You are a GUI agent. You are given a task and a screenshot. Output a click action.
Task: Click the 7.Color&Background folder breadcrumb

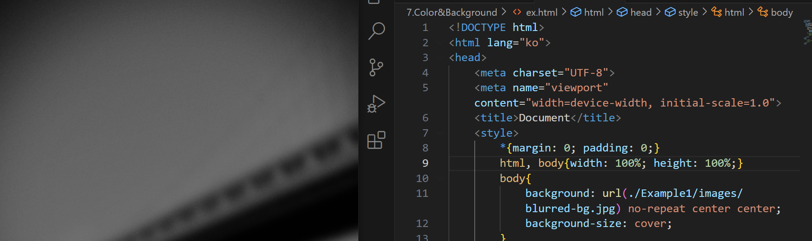[x=452, y=12]
